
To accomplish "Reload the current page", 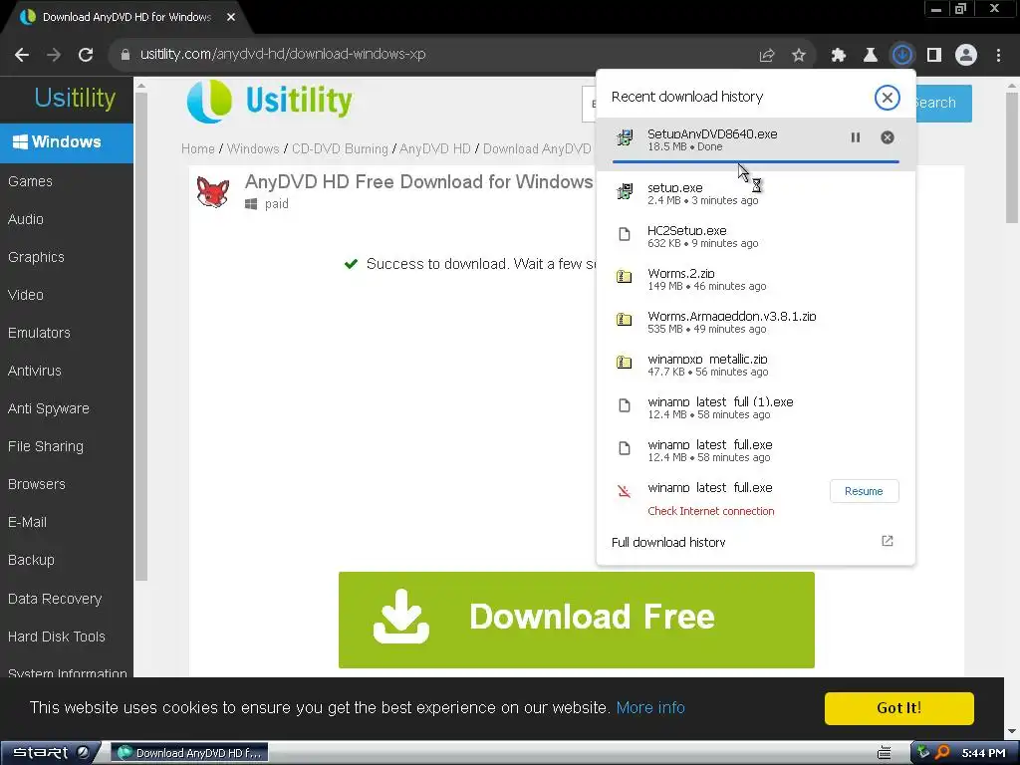I will [x=86, y=55].
